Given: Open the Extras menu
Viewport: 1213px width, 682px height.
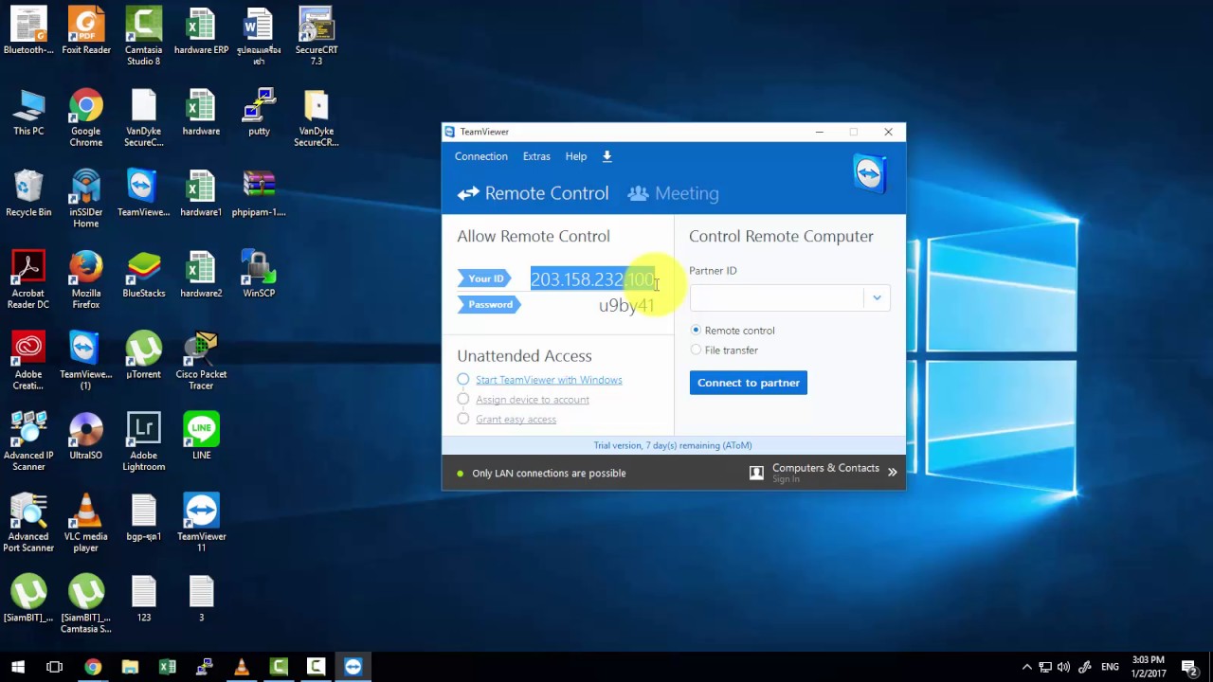Looking at the screenshot, I should (536, 156).
